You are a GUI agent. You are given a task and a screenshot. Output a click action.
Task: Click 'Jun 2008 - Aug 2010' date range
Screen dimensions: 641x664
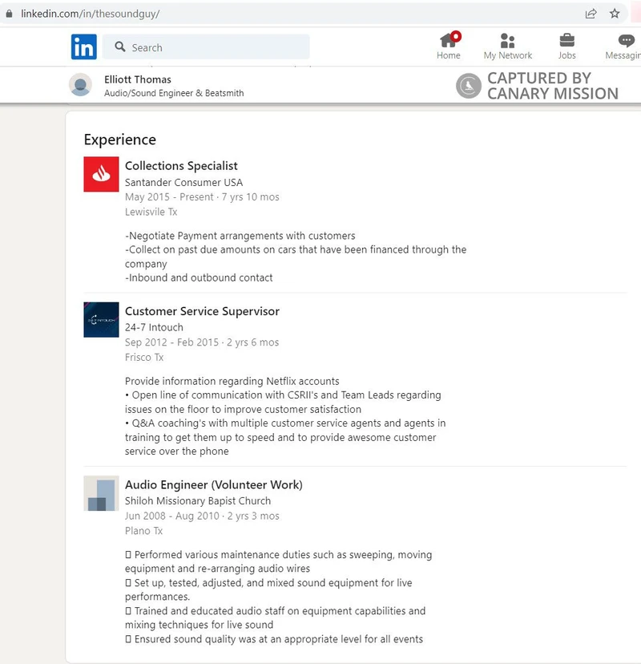point(171,516)
